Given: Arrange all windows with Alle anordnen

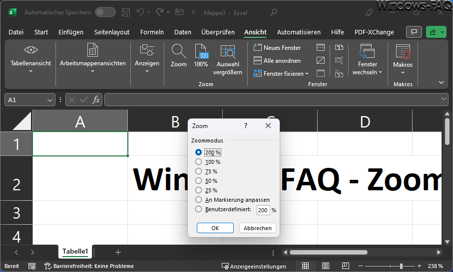Looking at the screenshot, I should (277, 60).
